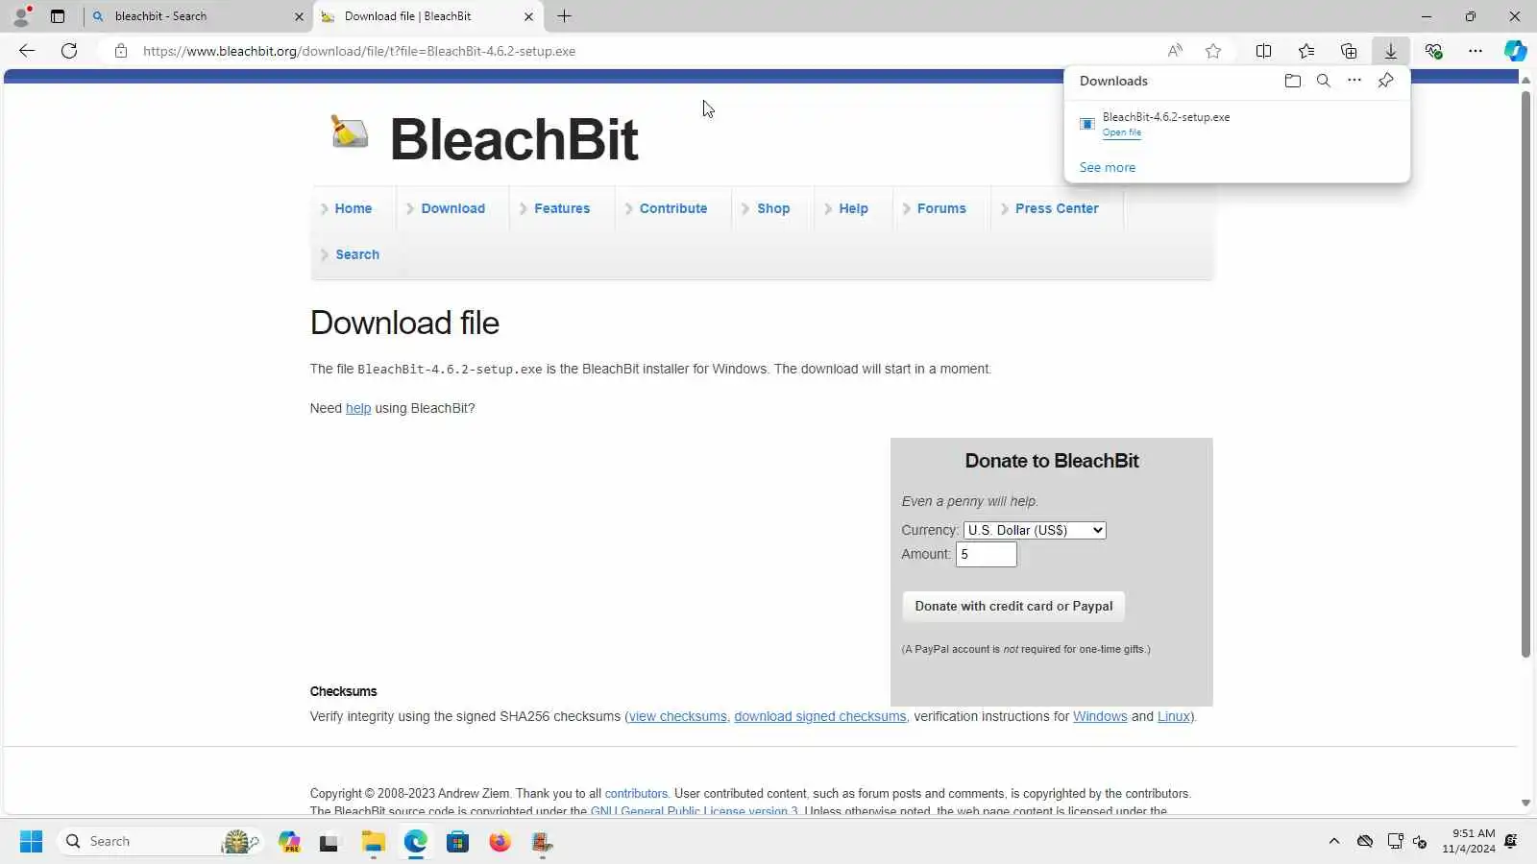Click the Downloads toolbar button

click(1390, 51)
